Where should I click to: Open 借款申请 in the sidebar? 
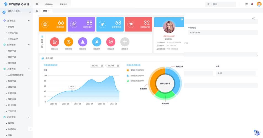12,57
